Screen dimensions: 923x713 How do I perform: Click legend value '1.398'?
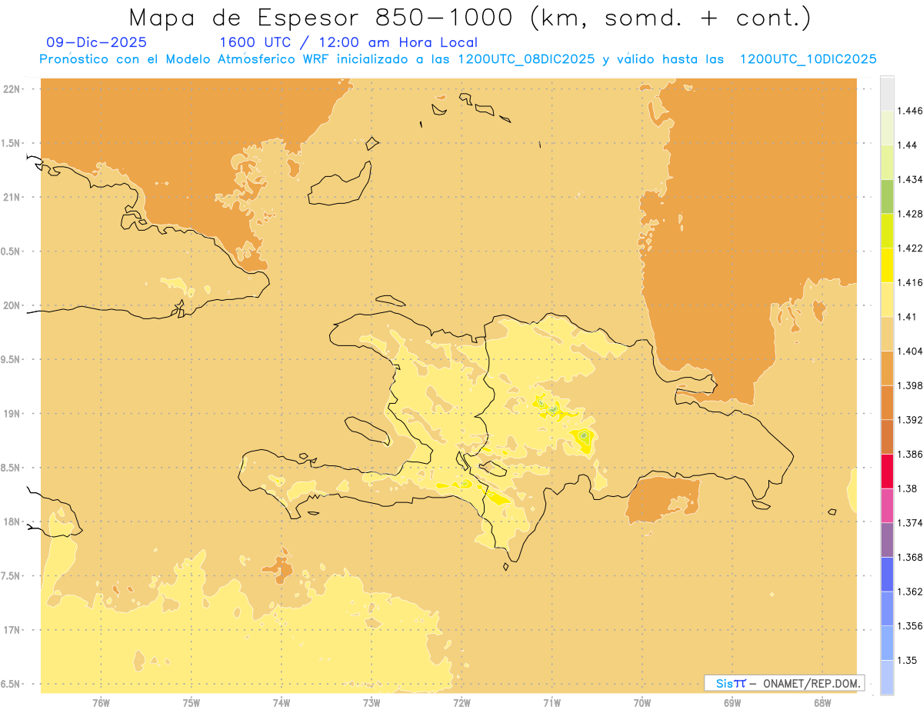[x=909, y=385]
